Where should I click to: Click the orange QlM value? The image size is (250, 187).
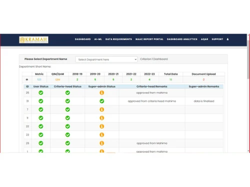pyautogui.click(x=57, y=80)
